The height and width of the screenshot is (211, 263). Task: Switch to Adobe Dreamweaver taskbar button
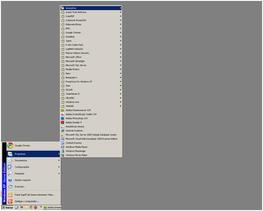[52, 207]
